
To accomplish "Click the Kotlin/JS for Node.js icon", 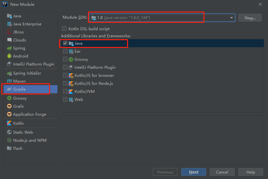I will [x=71, y=84].
